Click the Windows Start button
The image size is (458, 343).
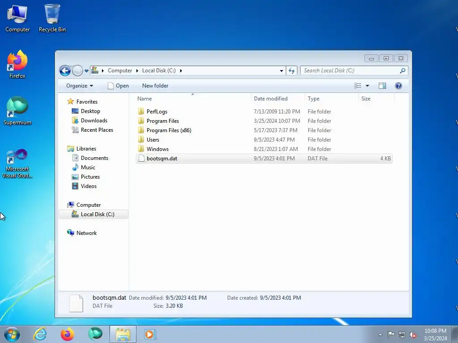pyautogui.click(x=12, y=334)
